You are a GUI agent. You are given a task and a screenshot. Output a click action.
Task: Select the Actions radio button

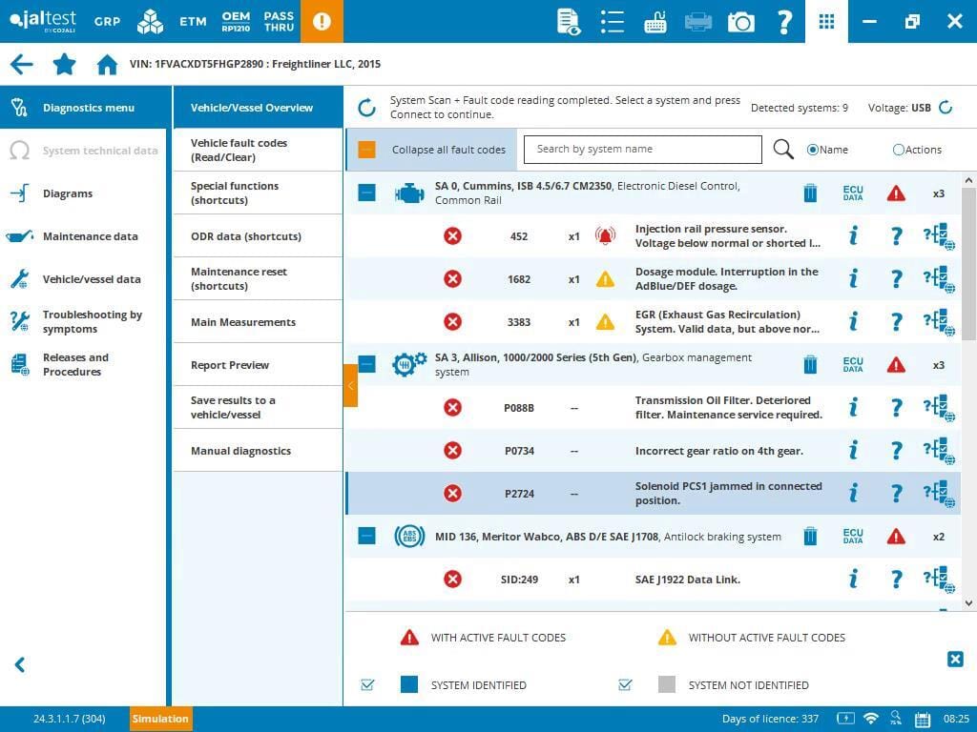(x=898, y=150)
